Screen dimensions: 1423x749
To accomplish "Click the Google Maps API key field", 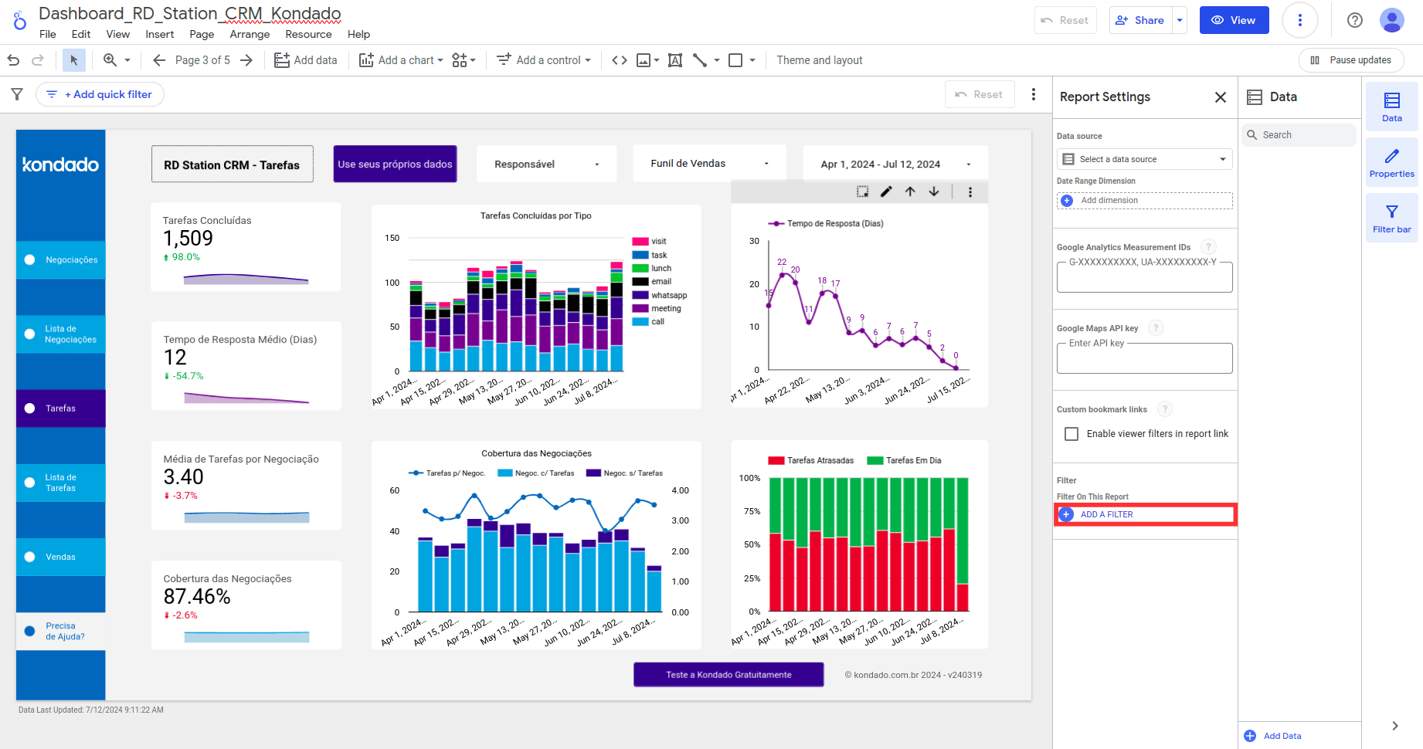I will click(x=1144, y=358).
